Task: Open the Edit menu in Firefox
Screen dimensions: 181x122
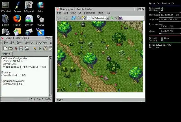Action: [x=66, y=13]
